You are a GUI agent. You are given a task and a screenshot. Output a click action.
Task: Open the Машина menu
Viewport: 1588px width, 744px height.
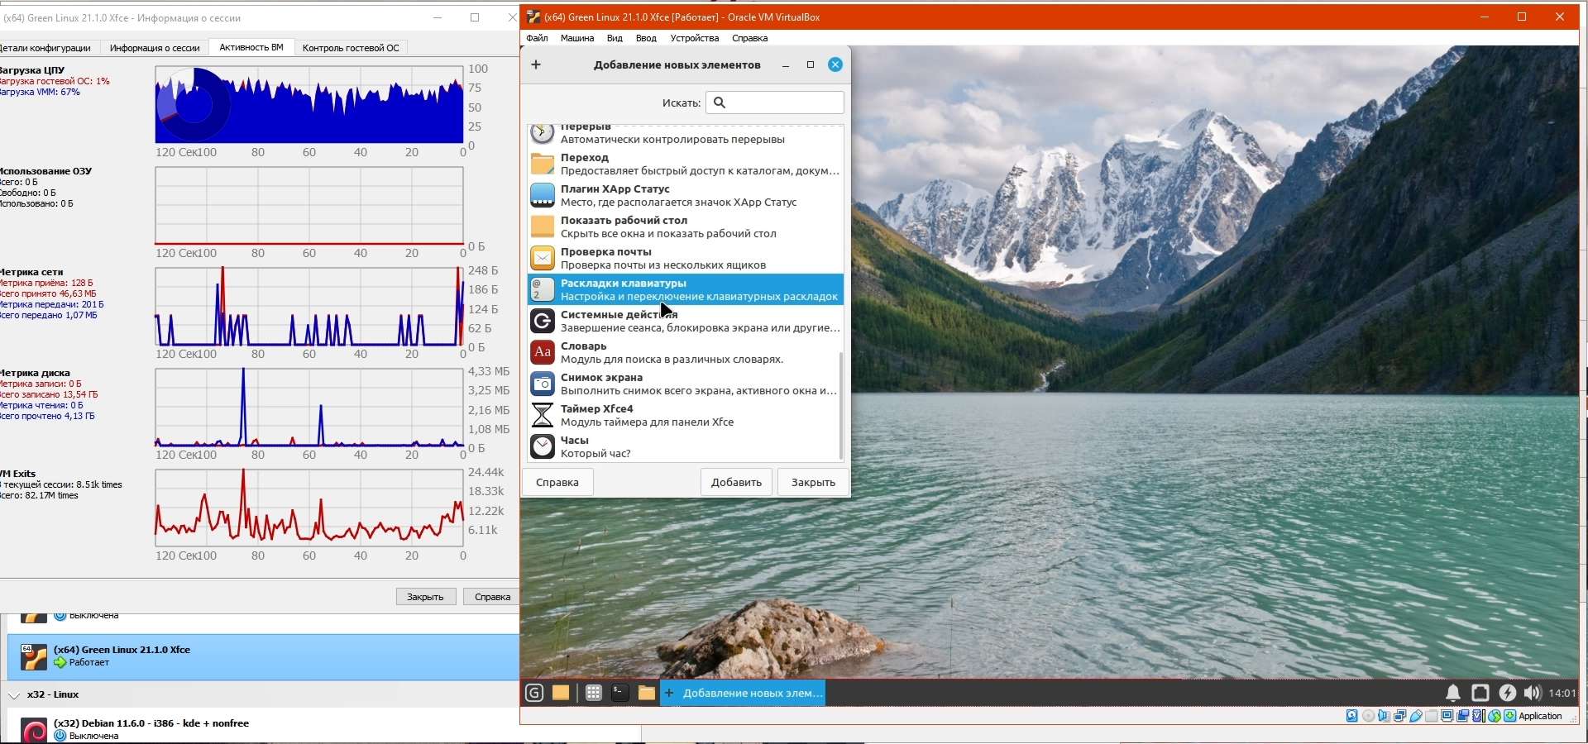point(577,38)
